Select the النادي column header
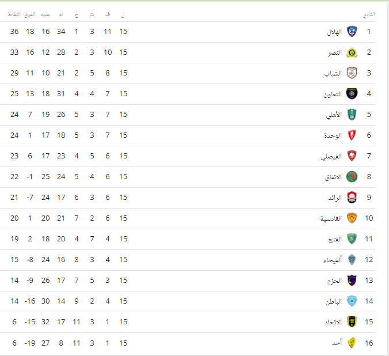Screen dimensions: 389x356 coord(369,14)
